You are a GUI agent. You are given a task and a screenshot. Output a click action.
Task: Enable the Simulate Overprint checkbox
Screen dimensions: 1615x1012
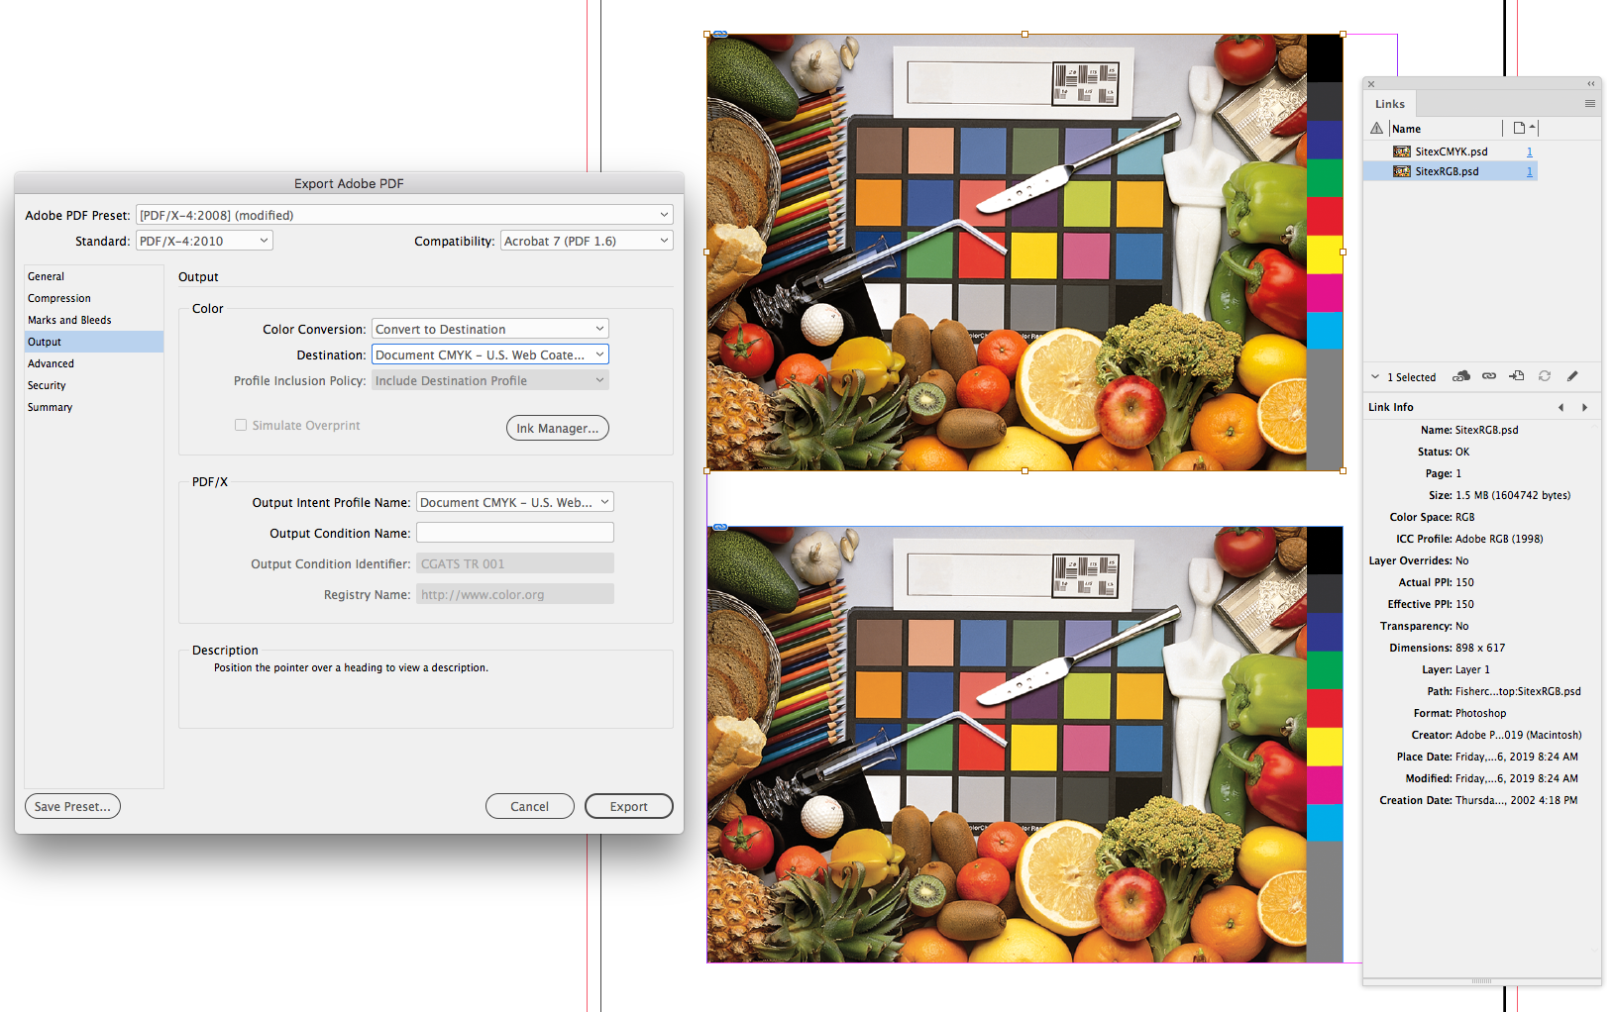[x=241, y=425]
